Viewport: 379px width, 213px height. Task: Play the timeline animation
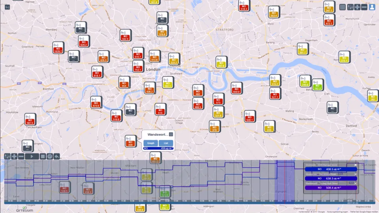coord(32,157)
